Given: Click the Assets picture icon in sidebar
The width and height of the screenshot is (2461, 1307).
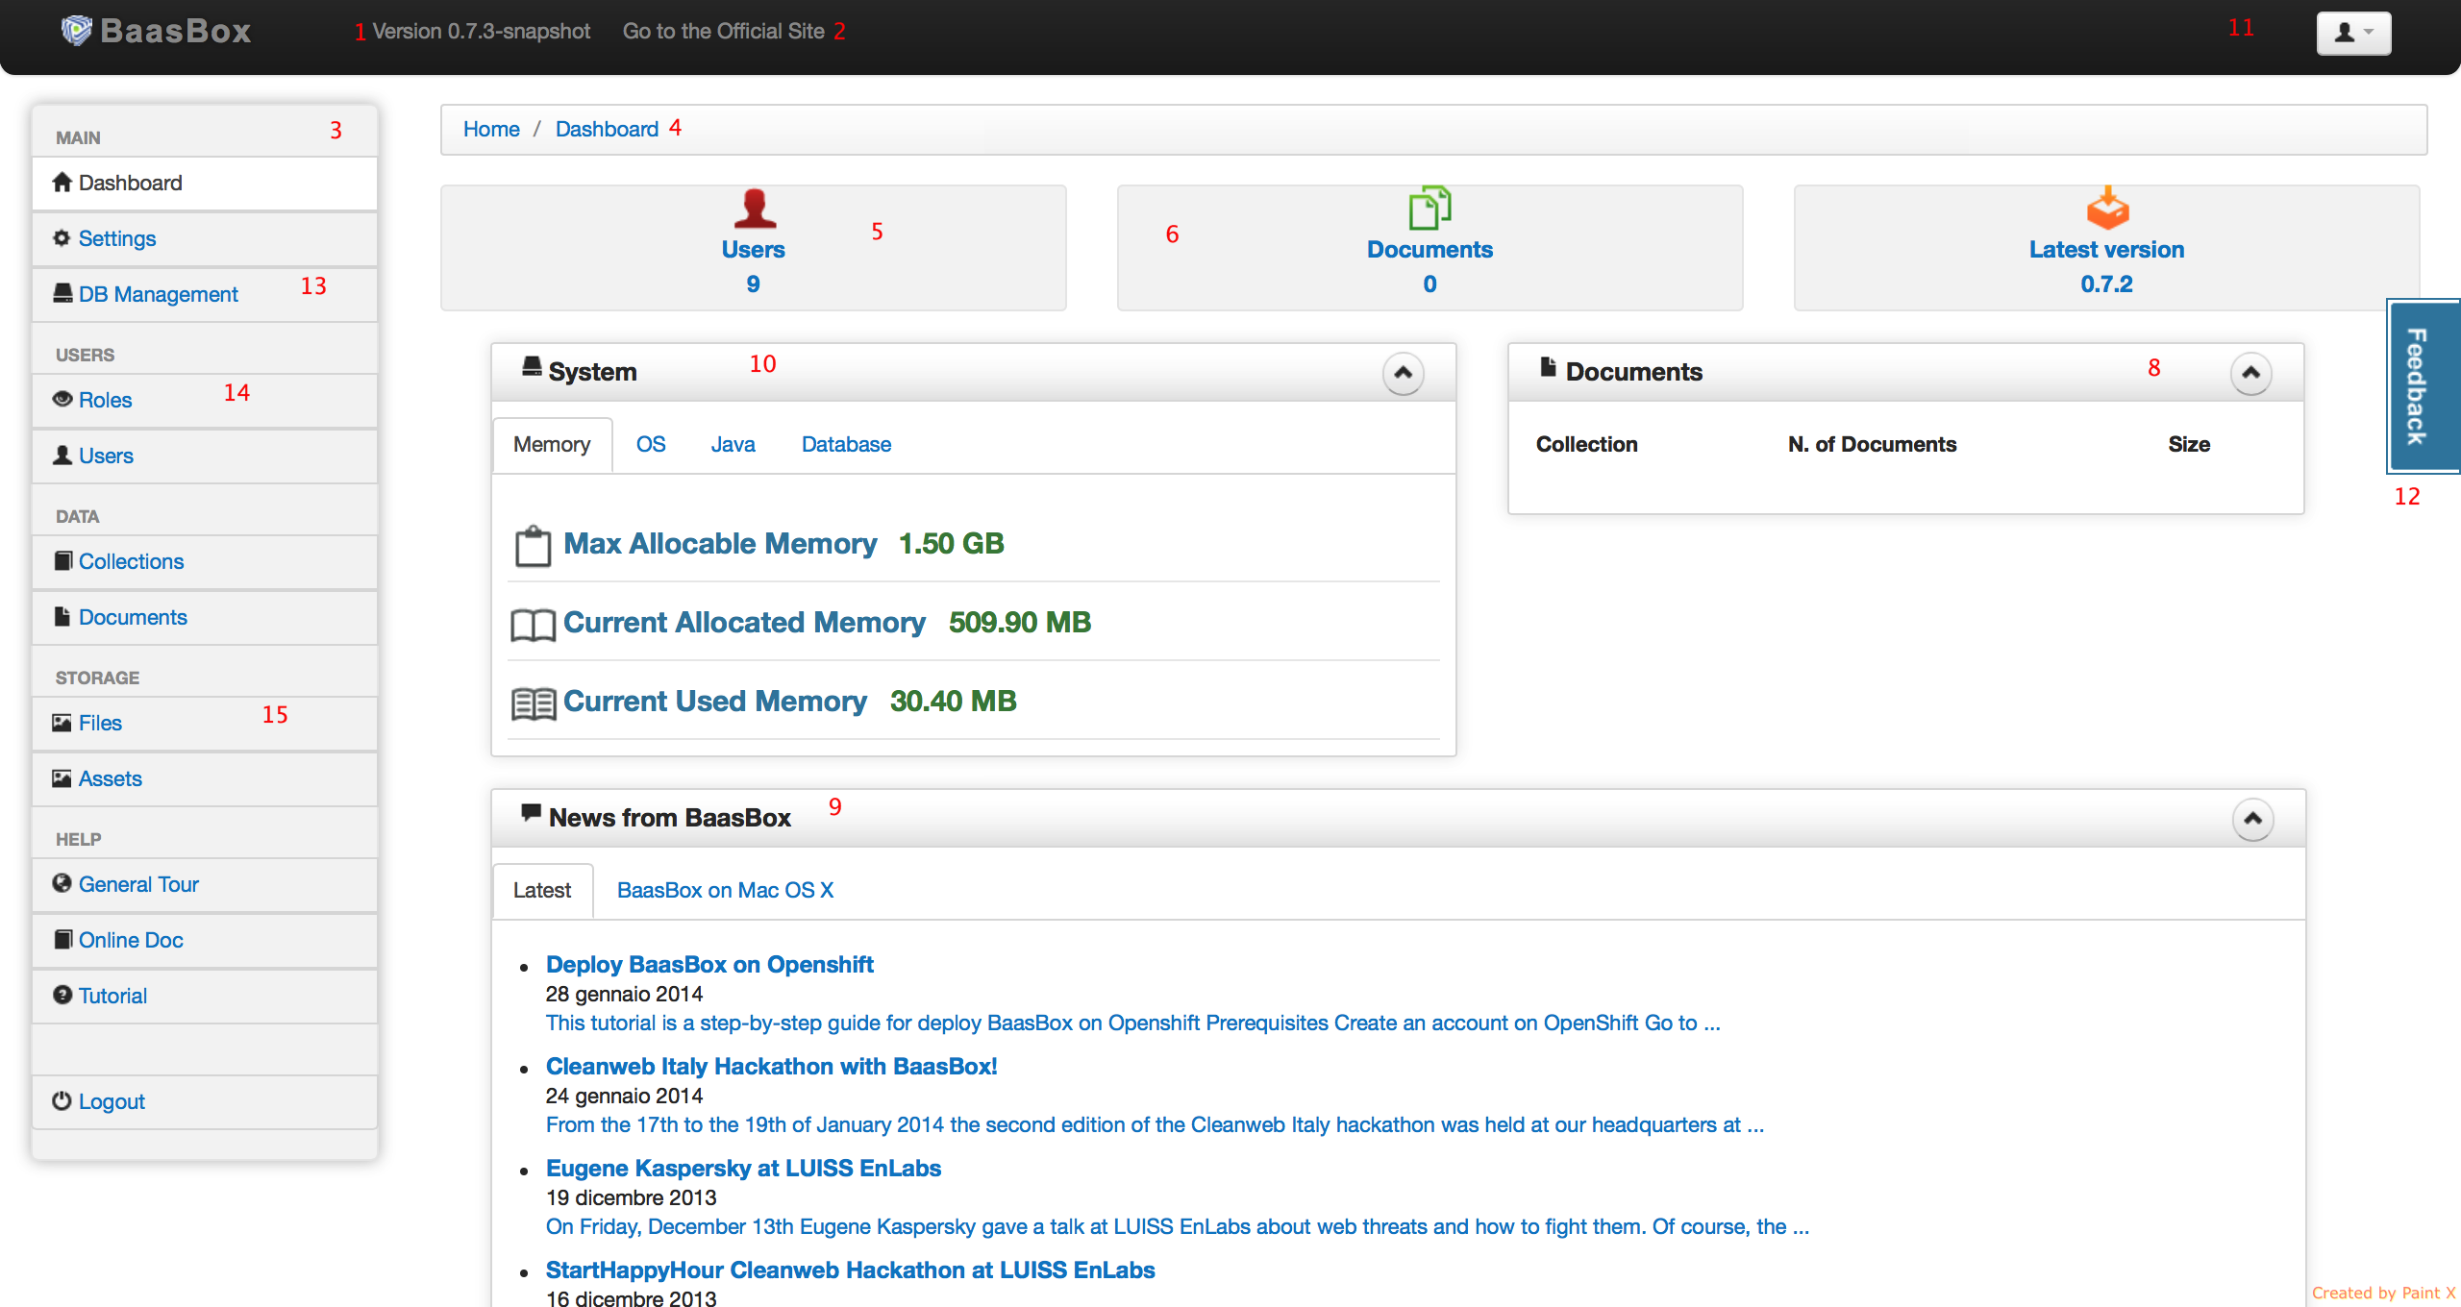Looking at the screenshot, I should click(x=62, y=777).
